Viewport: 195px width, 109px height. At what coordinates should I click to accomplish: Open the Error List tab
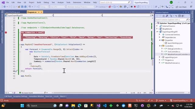pos(49,96)
